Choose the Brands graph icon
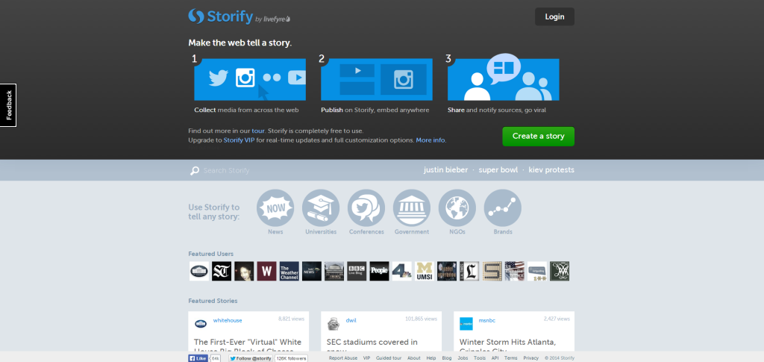 tap(503, 208)
